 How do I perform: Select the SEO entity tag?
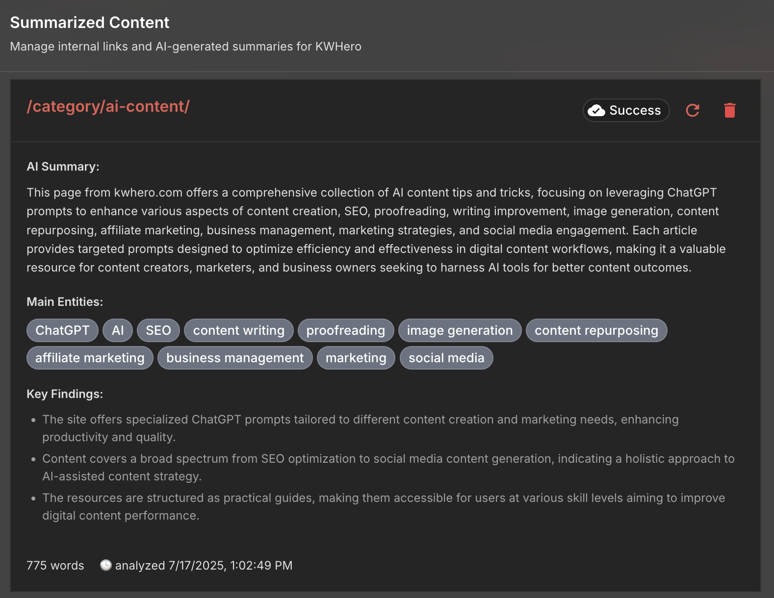(x=158, y=330)
